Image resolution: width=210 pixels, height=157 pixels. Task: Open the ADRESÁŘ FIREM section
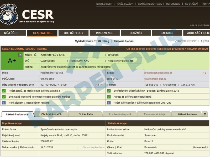[x=197, y=33]
